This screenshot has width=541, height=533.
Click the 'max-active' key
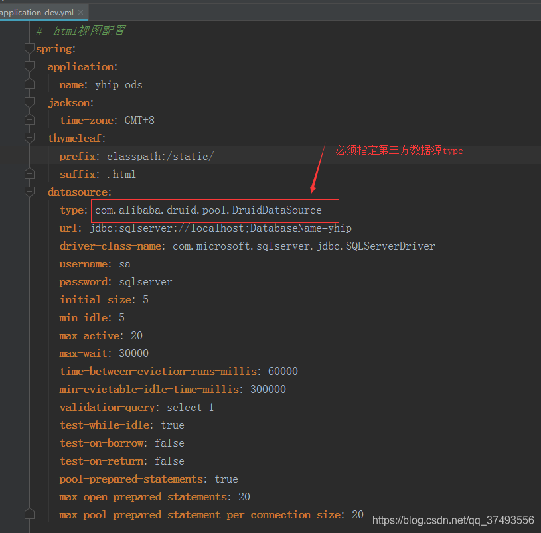(90, 336)
